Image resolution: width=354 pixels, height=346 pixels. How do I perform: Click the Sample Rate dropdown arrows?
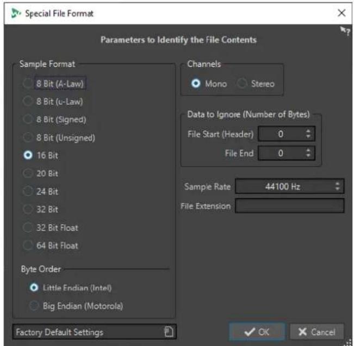coord(337,186)
